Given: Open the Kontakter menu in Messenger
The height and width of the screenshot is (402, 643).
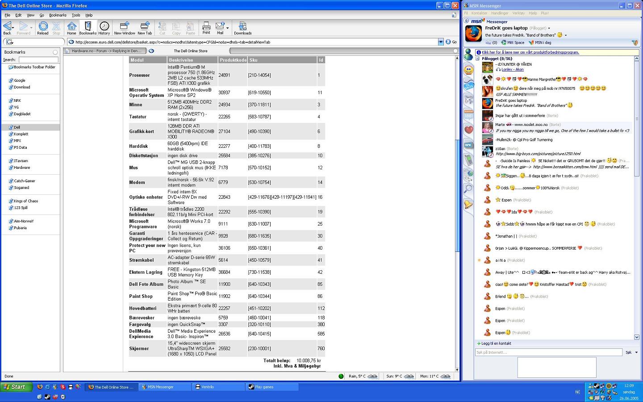Looking at the screenshot, I should 479,13.
